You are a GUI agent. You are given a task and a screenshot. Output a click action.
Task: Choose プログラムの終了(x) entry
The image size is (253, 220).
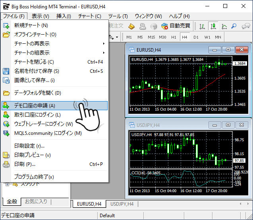click(x=54, y=177)
